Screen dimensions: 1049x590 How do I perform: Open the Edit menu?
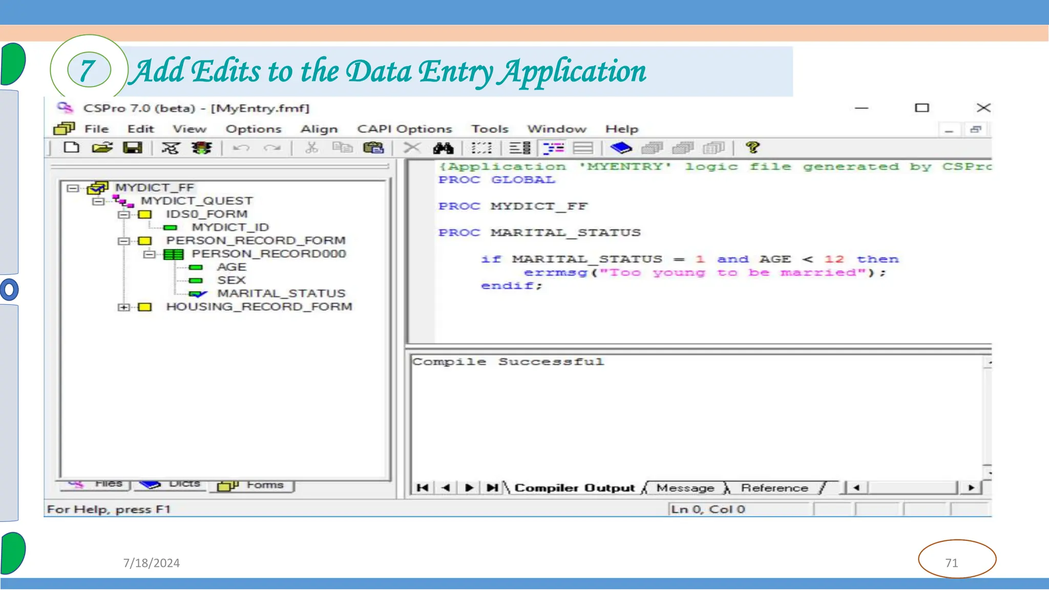point(140,129)
